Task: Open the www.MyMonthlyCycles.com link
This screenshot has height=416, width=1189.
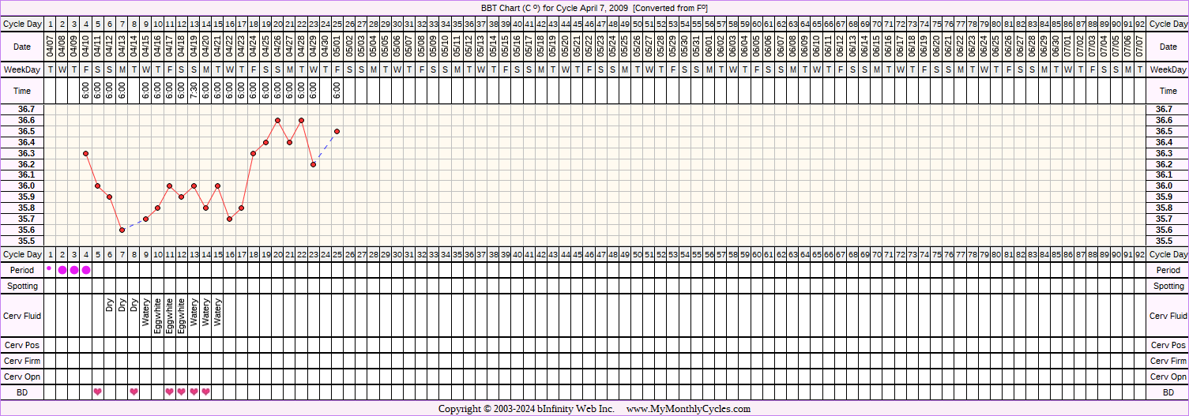Action: pos(688,409)
